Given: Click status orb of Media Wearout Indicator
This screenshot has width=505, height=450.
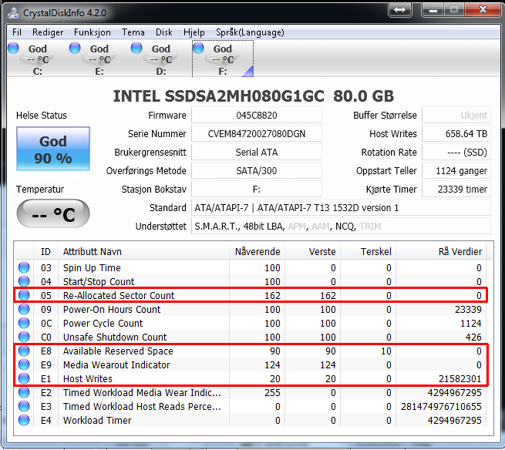Looking at the screenshot, I should click(x=24, y=364).
